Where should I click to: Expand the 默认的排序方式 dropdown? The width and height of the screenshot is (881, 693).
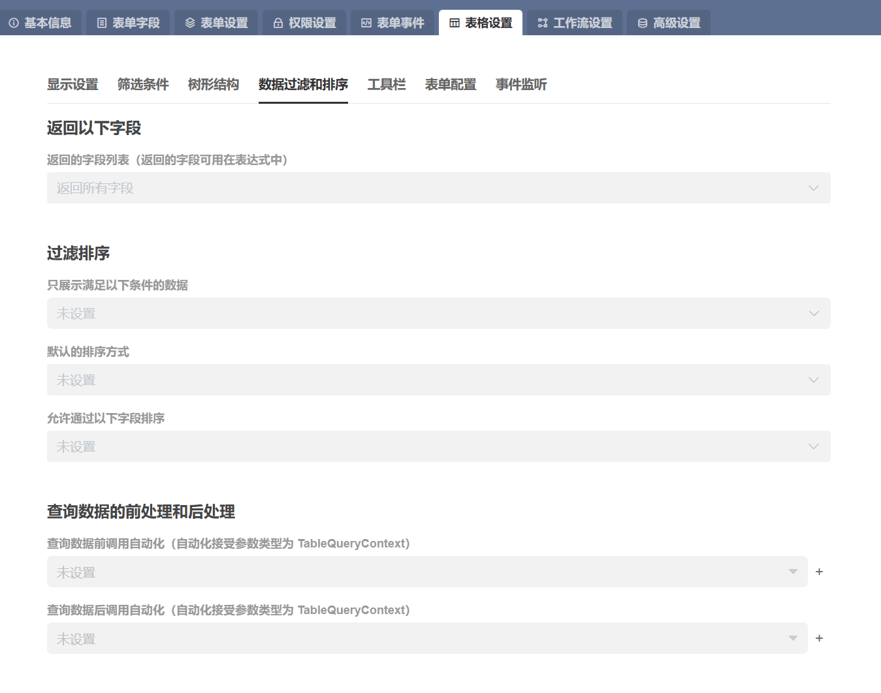click(x=424, y=380)
